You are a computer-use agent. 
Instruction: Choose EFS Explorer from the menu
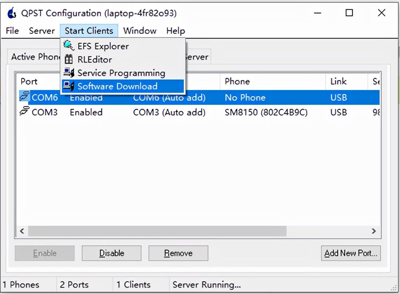pos(123,46)
